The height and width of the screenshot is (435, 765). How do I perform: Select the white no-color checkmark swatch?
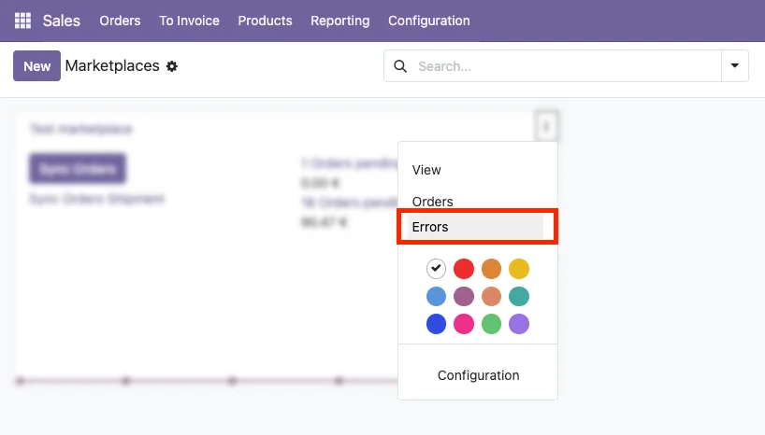[x=436, y=269]
